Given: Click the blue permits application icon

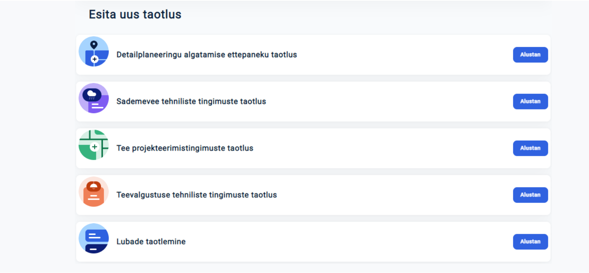Looking at the screenshot, I should [94, 238].
